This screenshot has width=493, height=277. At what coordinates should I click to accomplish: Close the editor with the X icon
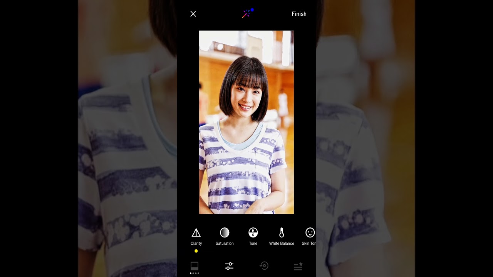click(193, 14)
